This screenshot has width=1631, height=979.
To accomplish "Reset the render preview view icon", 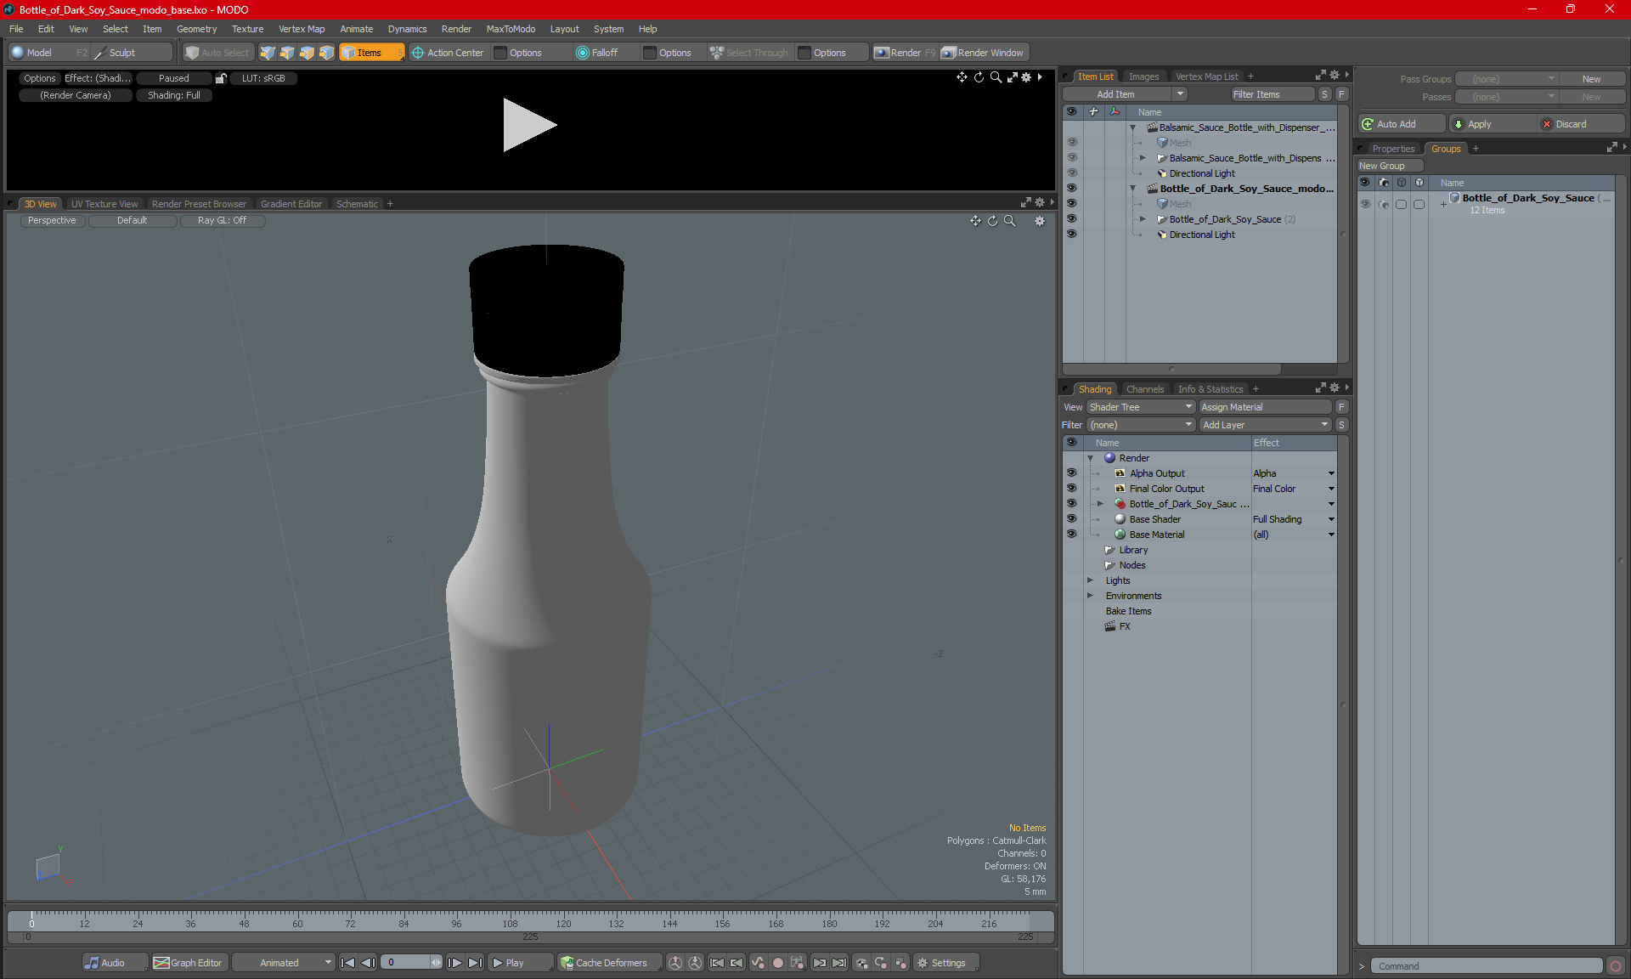I will (979, 77).
